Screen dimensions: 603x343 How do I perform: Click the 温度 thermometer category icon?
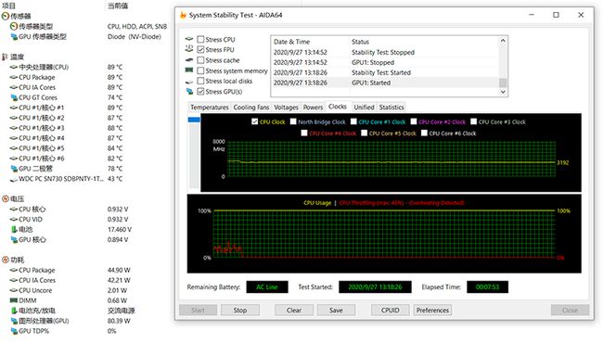point(5,57)
